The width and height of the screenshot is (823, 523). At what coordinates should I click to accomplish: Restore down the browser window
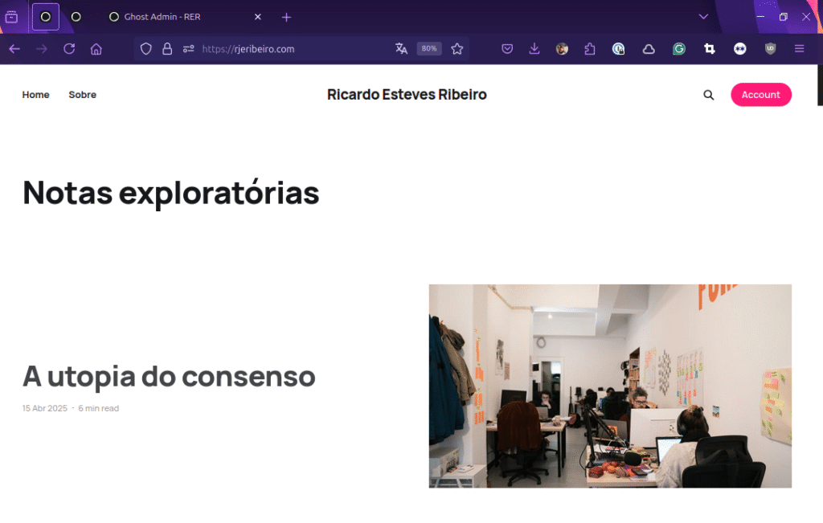[783, 17]
